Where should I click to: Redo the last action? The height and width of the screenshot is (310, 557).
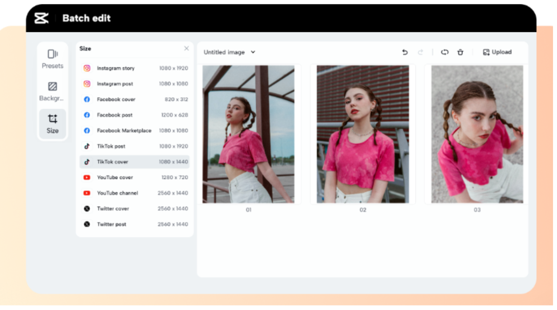pos(421,52)
